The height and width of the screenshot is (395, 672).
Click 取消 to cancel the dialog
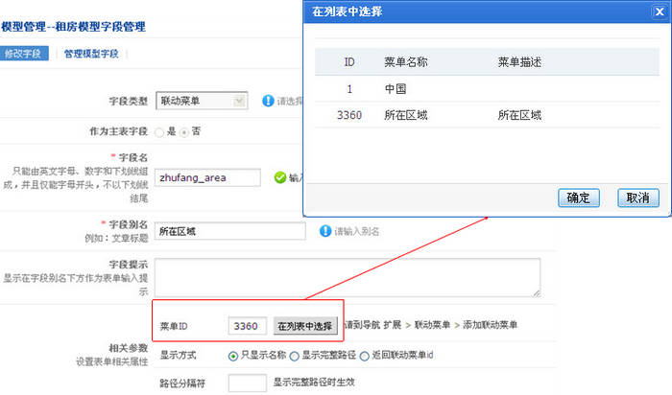pyautogui.click(x=637, y=197)
